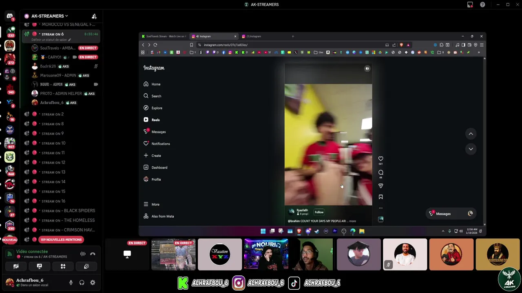Viewport: 522px width, 293px height.
Task: Open the server icon with 232 badge
Action: pos(10,31)
